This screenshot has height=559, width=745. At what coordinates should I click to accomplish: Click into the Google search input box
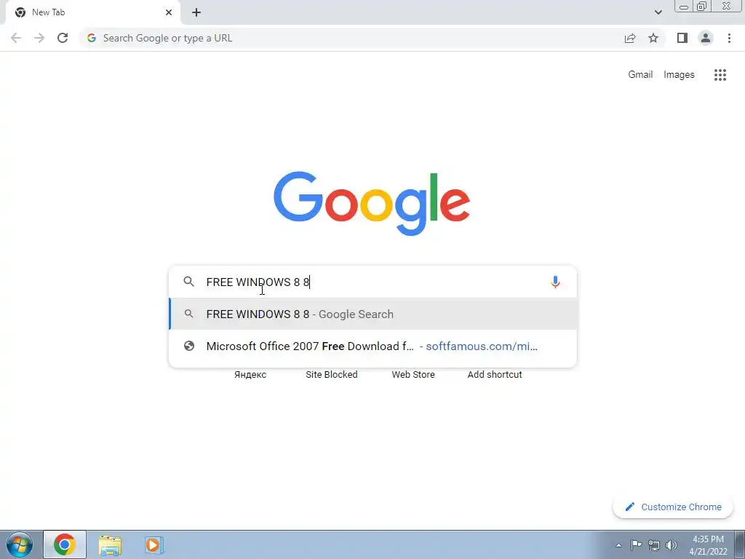[373, 282]
